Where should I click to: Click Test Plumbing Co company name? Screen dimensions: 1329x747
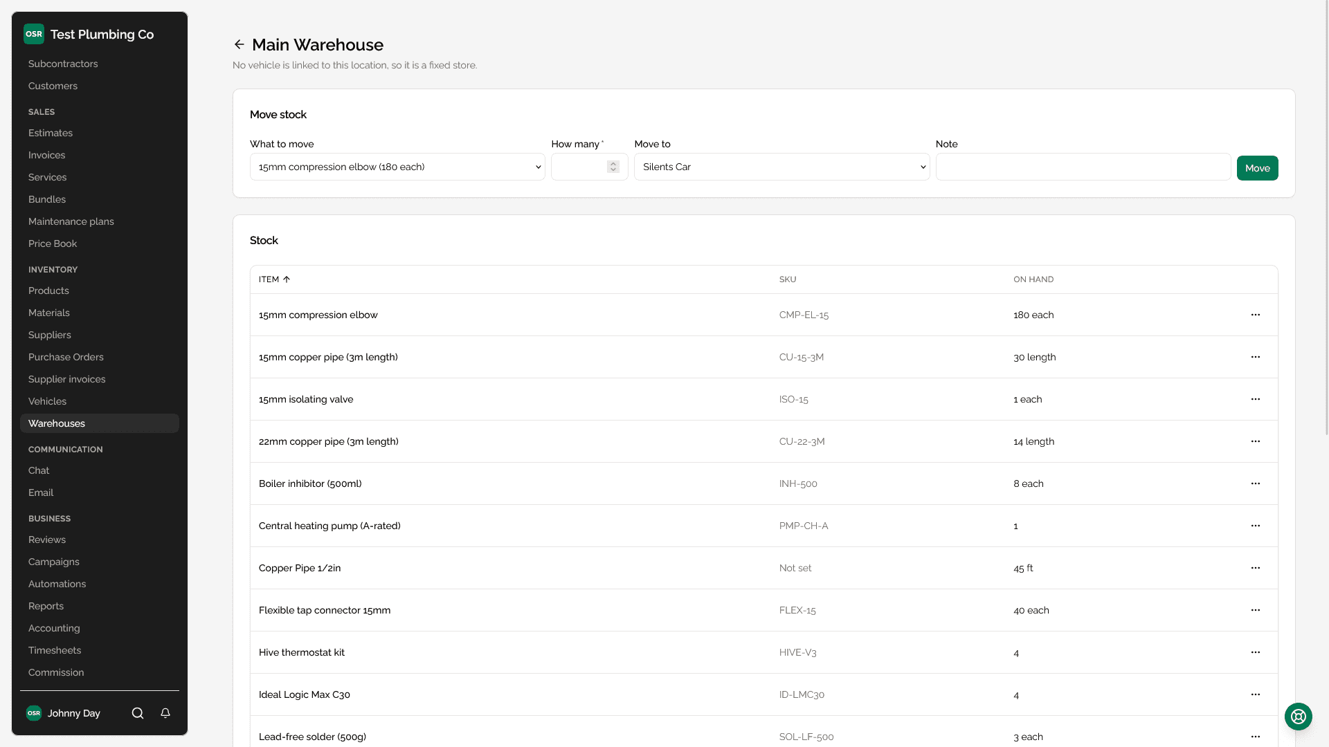(102, 35)
